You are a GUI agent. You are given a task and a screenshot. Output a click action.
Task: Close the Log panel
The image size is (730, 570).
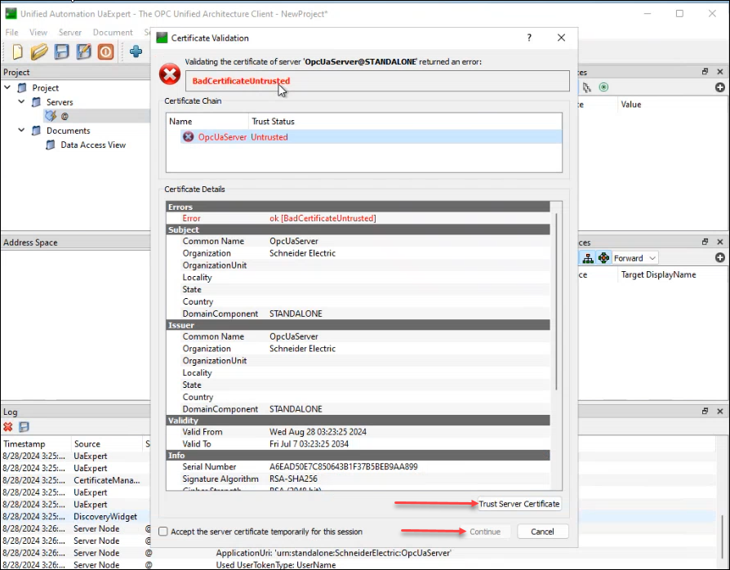[719, 412]
